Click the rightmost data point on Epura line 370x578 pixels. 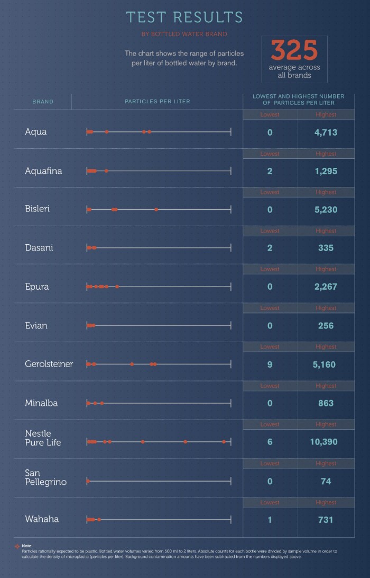117,287
